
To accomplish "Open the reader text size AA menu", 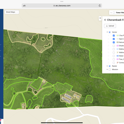I will click(24, 6).
